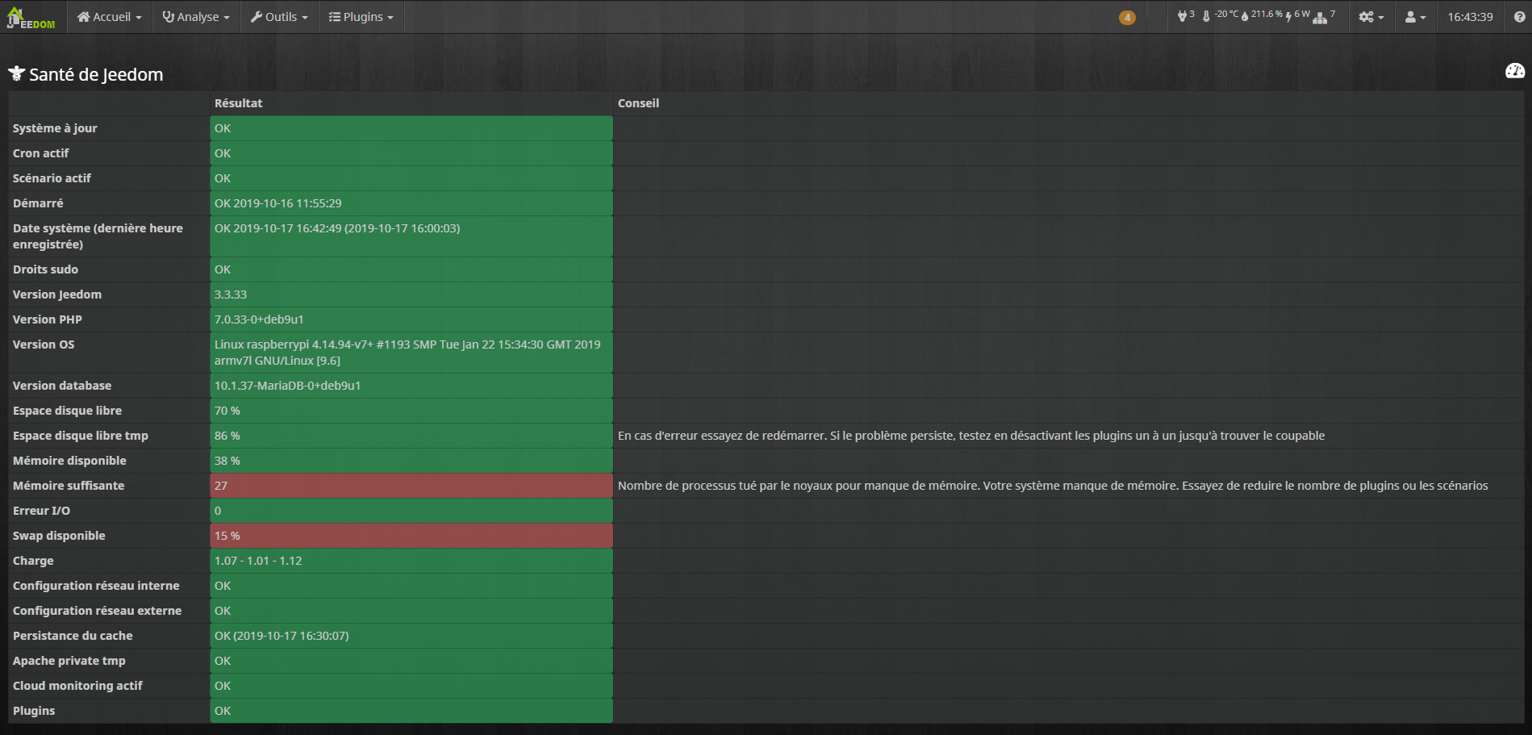Screen dimensions: 1532x735
Task: Expand the settings gears dropdown
Action: 1371,17
